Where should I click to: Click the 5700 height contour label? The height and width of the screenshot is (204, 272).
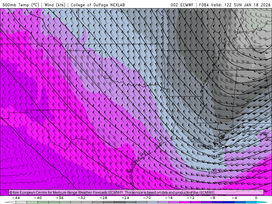click(213, 173)
